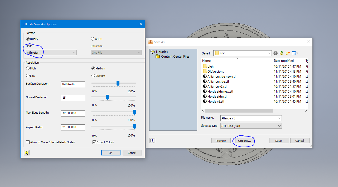338x187 pixels.
Task: Select the Horde side new.stl file icon
Action: (205, 91)
